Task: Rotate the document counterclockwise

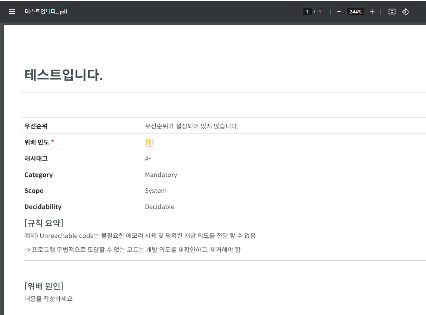Action: (x=405, y=12)
